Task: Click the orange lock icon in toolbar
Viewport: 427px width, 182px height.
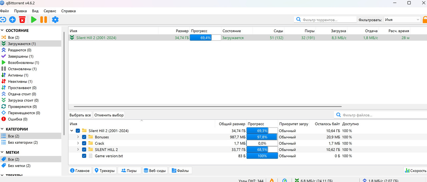Action: tap(425, 20)
